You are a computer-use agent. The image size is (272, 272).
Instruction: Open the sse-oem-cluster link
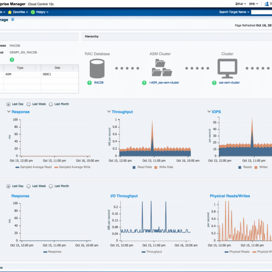pos(229,83)
